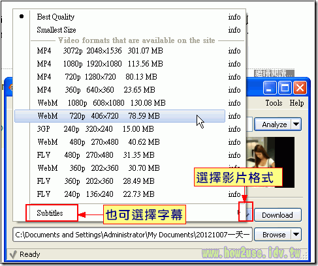The height and width of the screenshot is (266, 318).
Task: Expand the Analyze button dropdown arrow
Action: coord(296,125)
